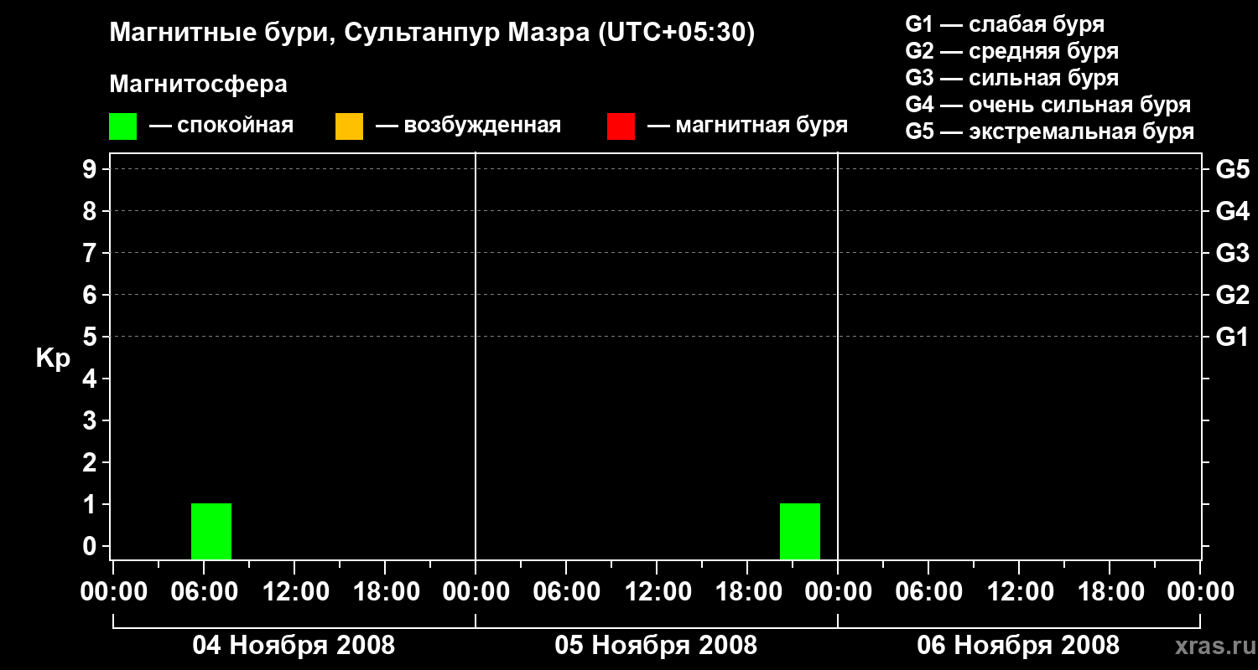Viewport: 1258px width, 670px height.
Task: Click the '18:00' time label for 06 Ноября
Action: [x=1110, y=591]
